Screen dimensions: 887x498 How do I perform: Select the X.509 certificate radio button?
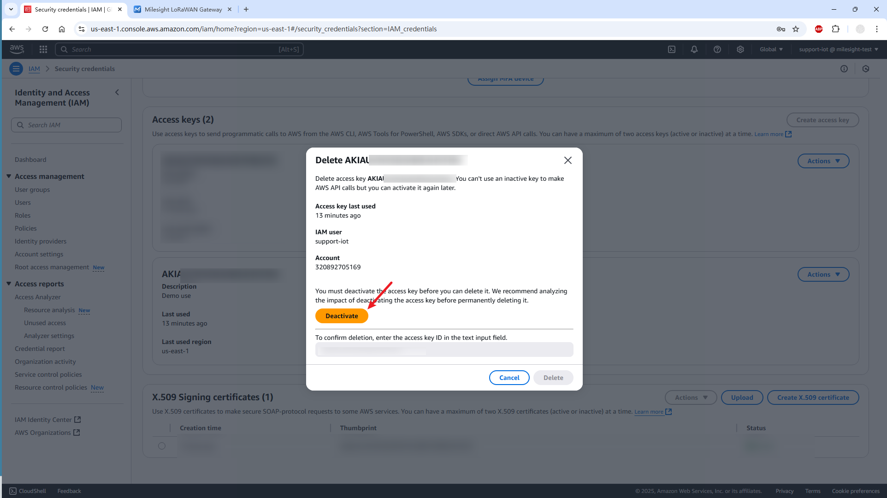[x=162, y=446]
